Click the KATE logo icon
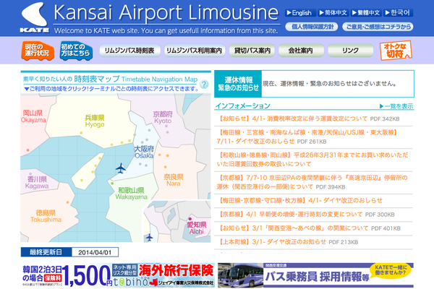 [x=35, y=17]
